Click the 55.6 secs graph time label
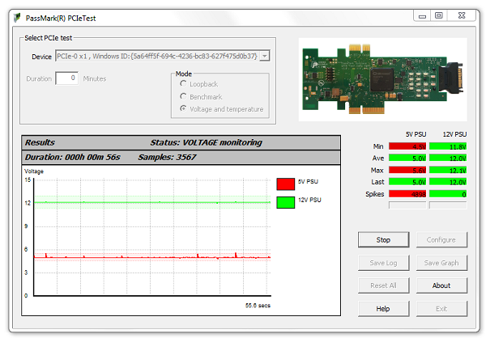Image resolution: width=486 pixels, height=338 pixels. [x=258, y=306]
